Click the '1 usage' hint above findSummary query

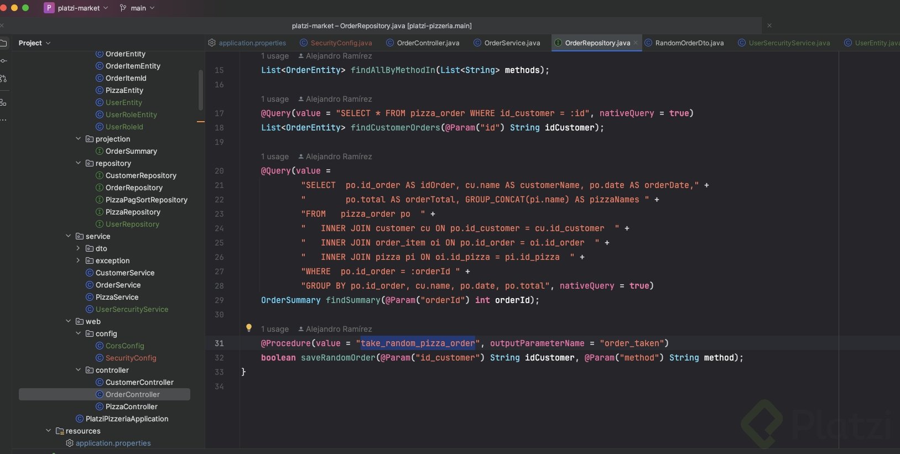(275, 156)
